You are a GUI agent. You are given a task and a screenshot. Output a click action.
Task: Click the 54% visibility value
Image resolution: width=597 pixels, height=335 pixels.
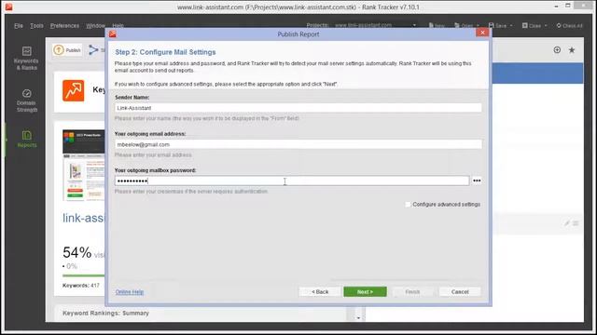(77, 252)
